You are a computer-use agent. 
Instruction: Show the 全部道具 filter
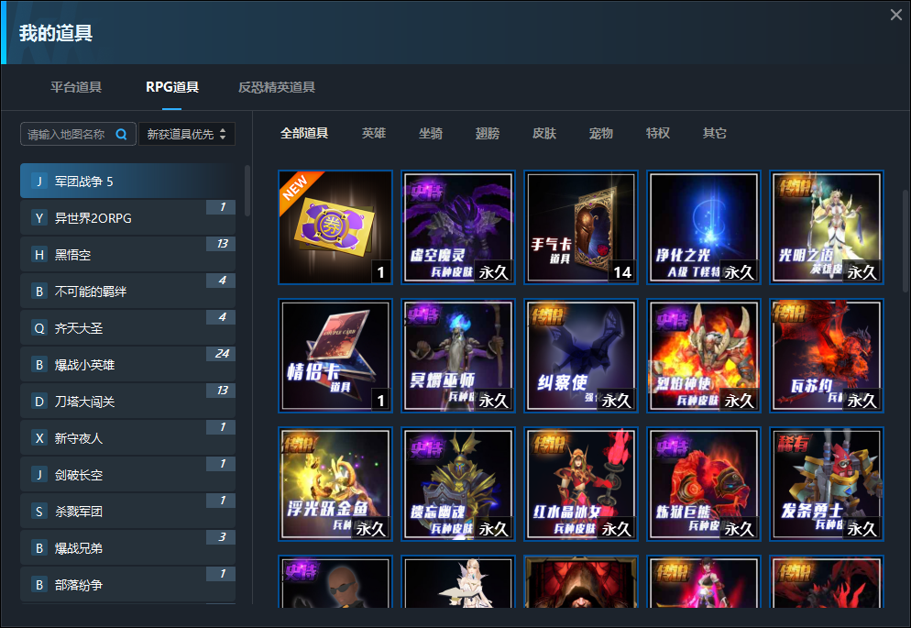point(304,133)
